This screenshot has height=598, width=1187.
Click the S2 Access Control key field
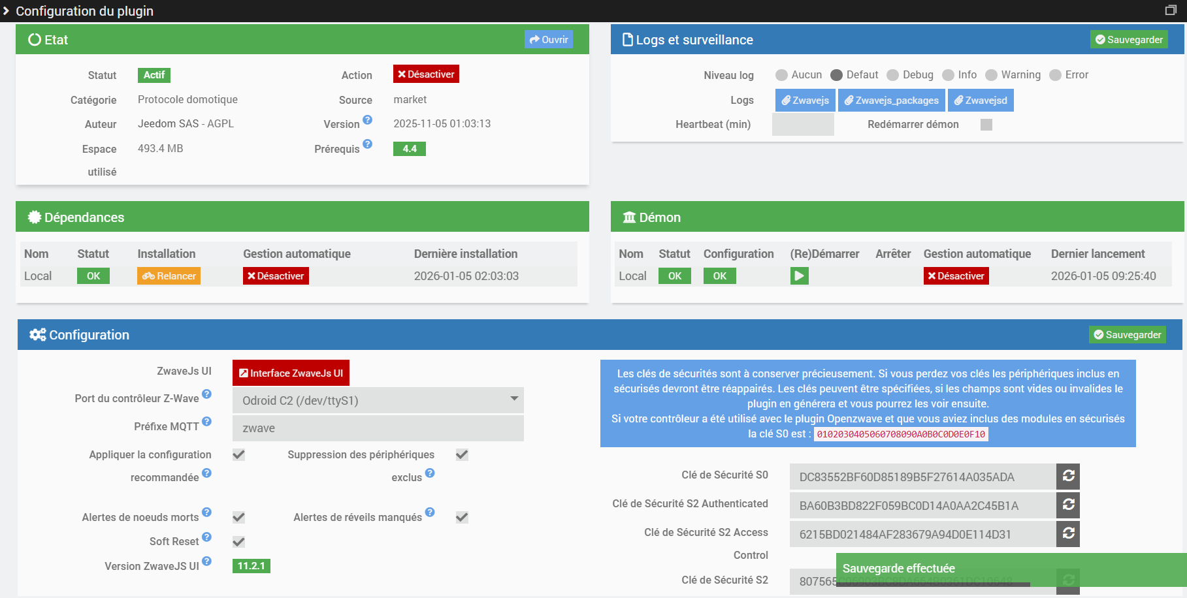pyautogui.click(x=923, y=534)
